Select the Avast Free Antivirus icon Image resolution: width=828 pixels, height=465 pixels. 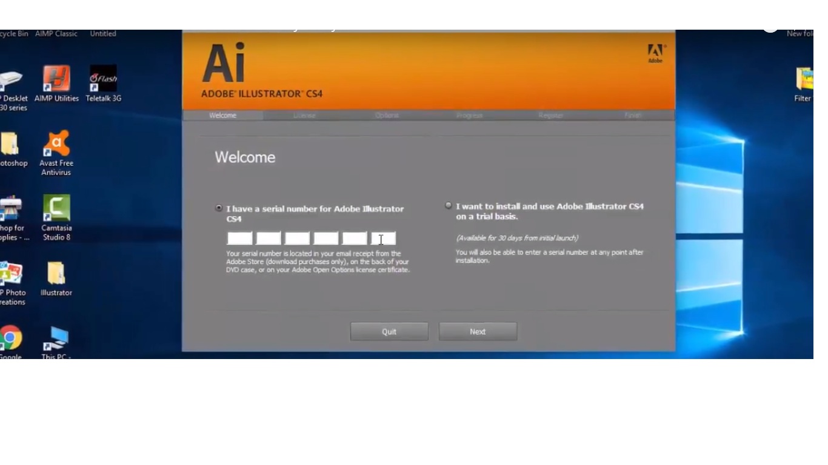pos(56,145)
